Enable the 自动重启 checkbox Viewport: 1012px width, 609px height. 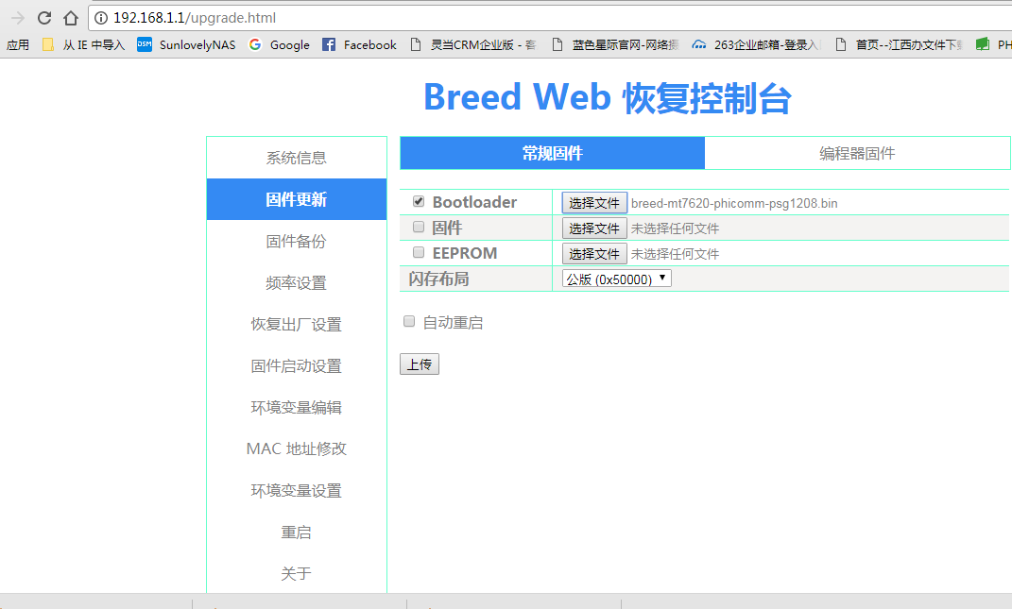click(409, 321)
